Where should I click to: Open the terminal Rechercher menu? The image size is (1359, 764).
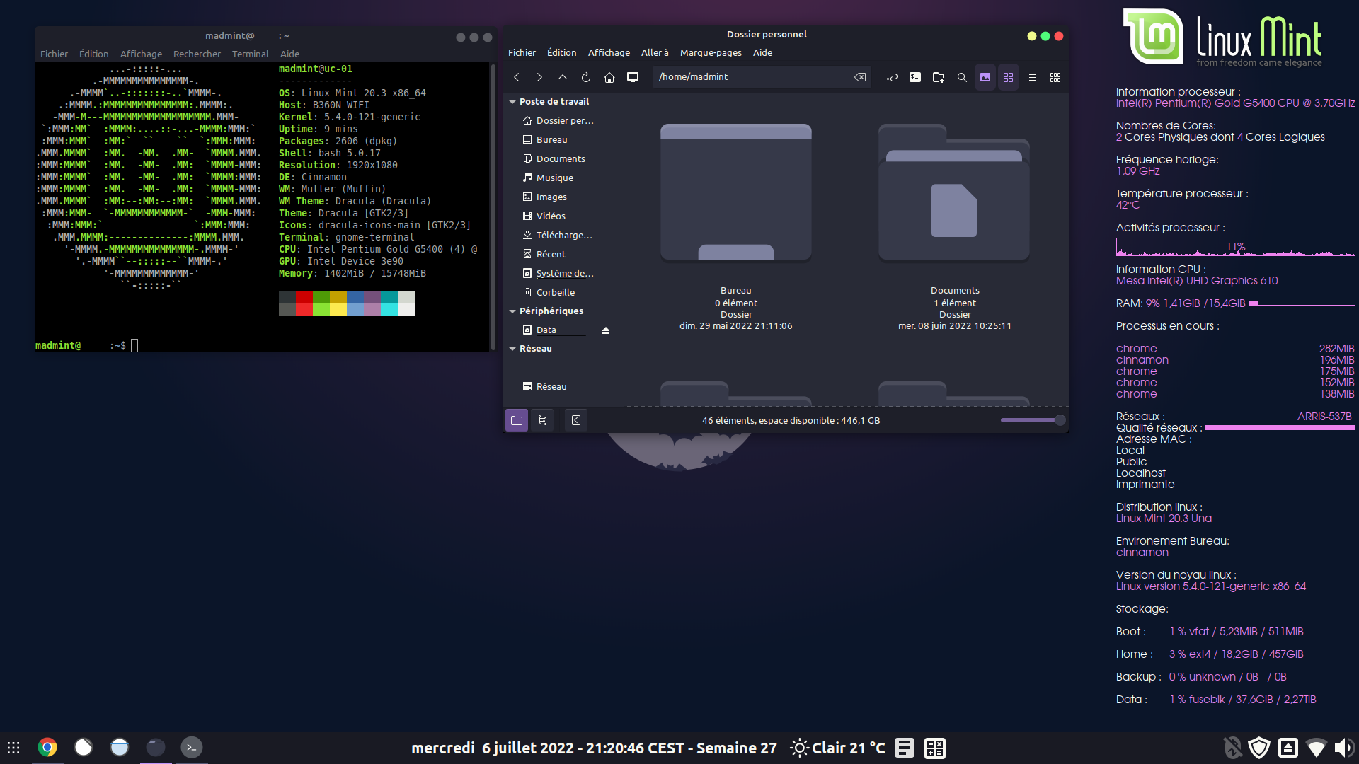coord(197,54)
